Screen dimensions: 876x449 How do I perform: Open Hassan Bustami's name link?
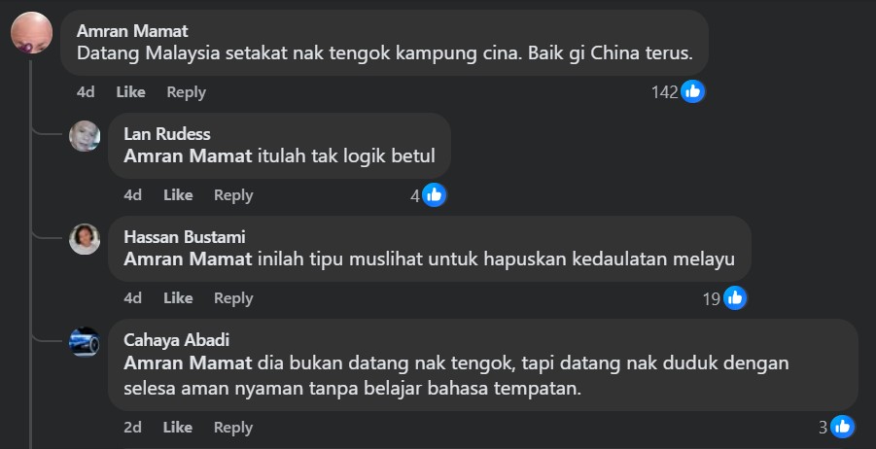[185, 237]
